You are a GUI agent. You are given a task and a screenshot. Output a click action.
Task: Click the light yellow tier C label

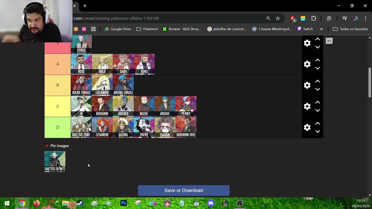click(x=58, y=106)
